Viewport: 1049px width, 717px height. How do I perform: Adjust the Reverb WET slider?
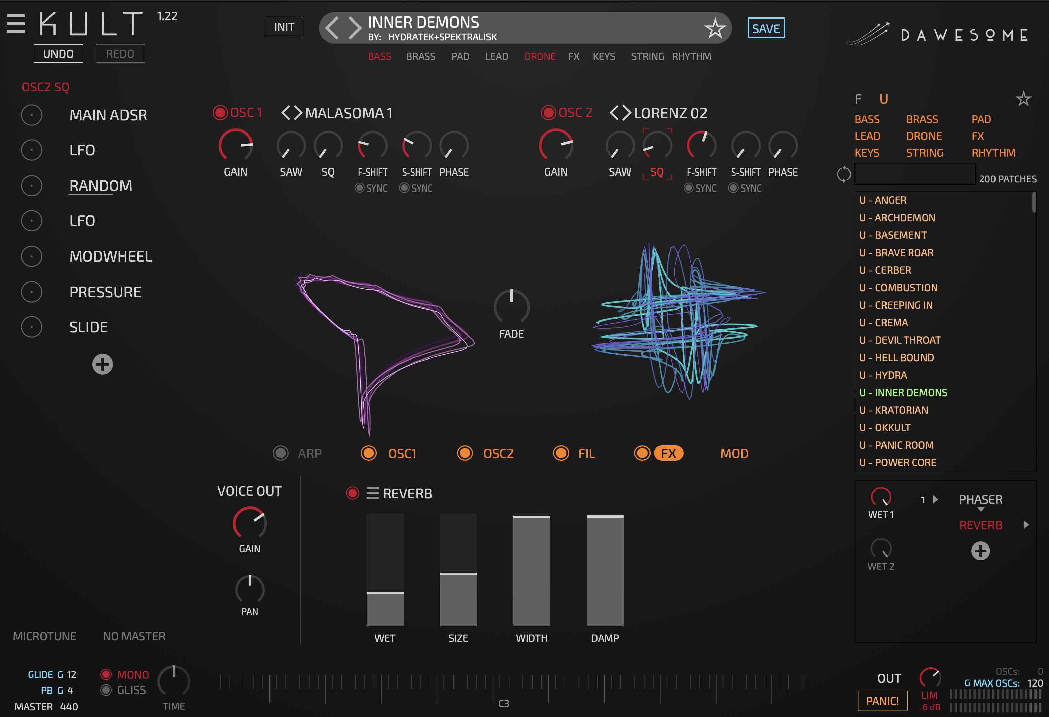click(385, 569)
